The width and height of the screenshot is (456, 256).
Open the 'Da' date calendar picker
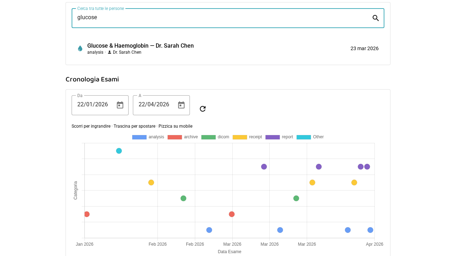[x=120, y=105]
